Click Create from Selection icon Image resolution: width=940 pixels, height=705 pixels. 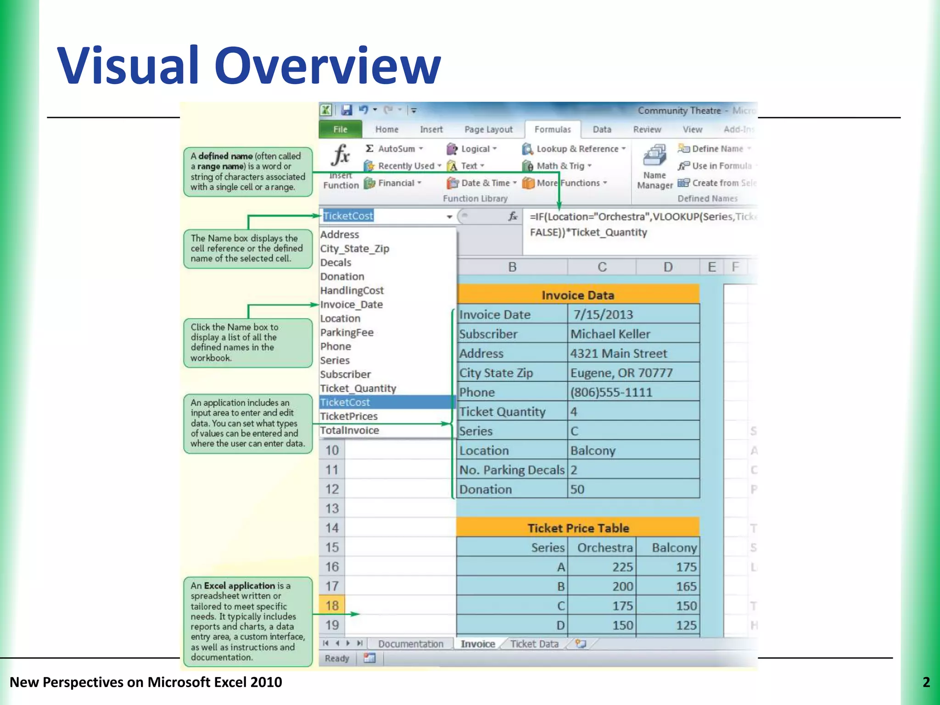[x=683, y=183]
